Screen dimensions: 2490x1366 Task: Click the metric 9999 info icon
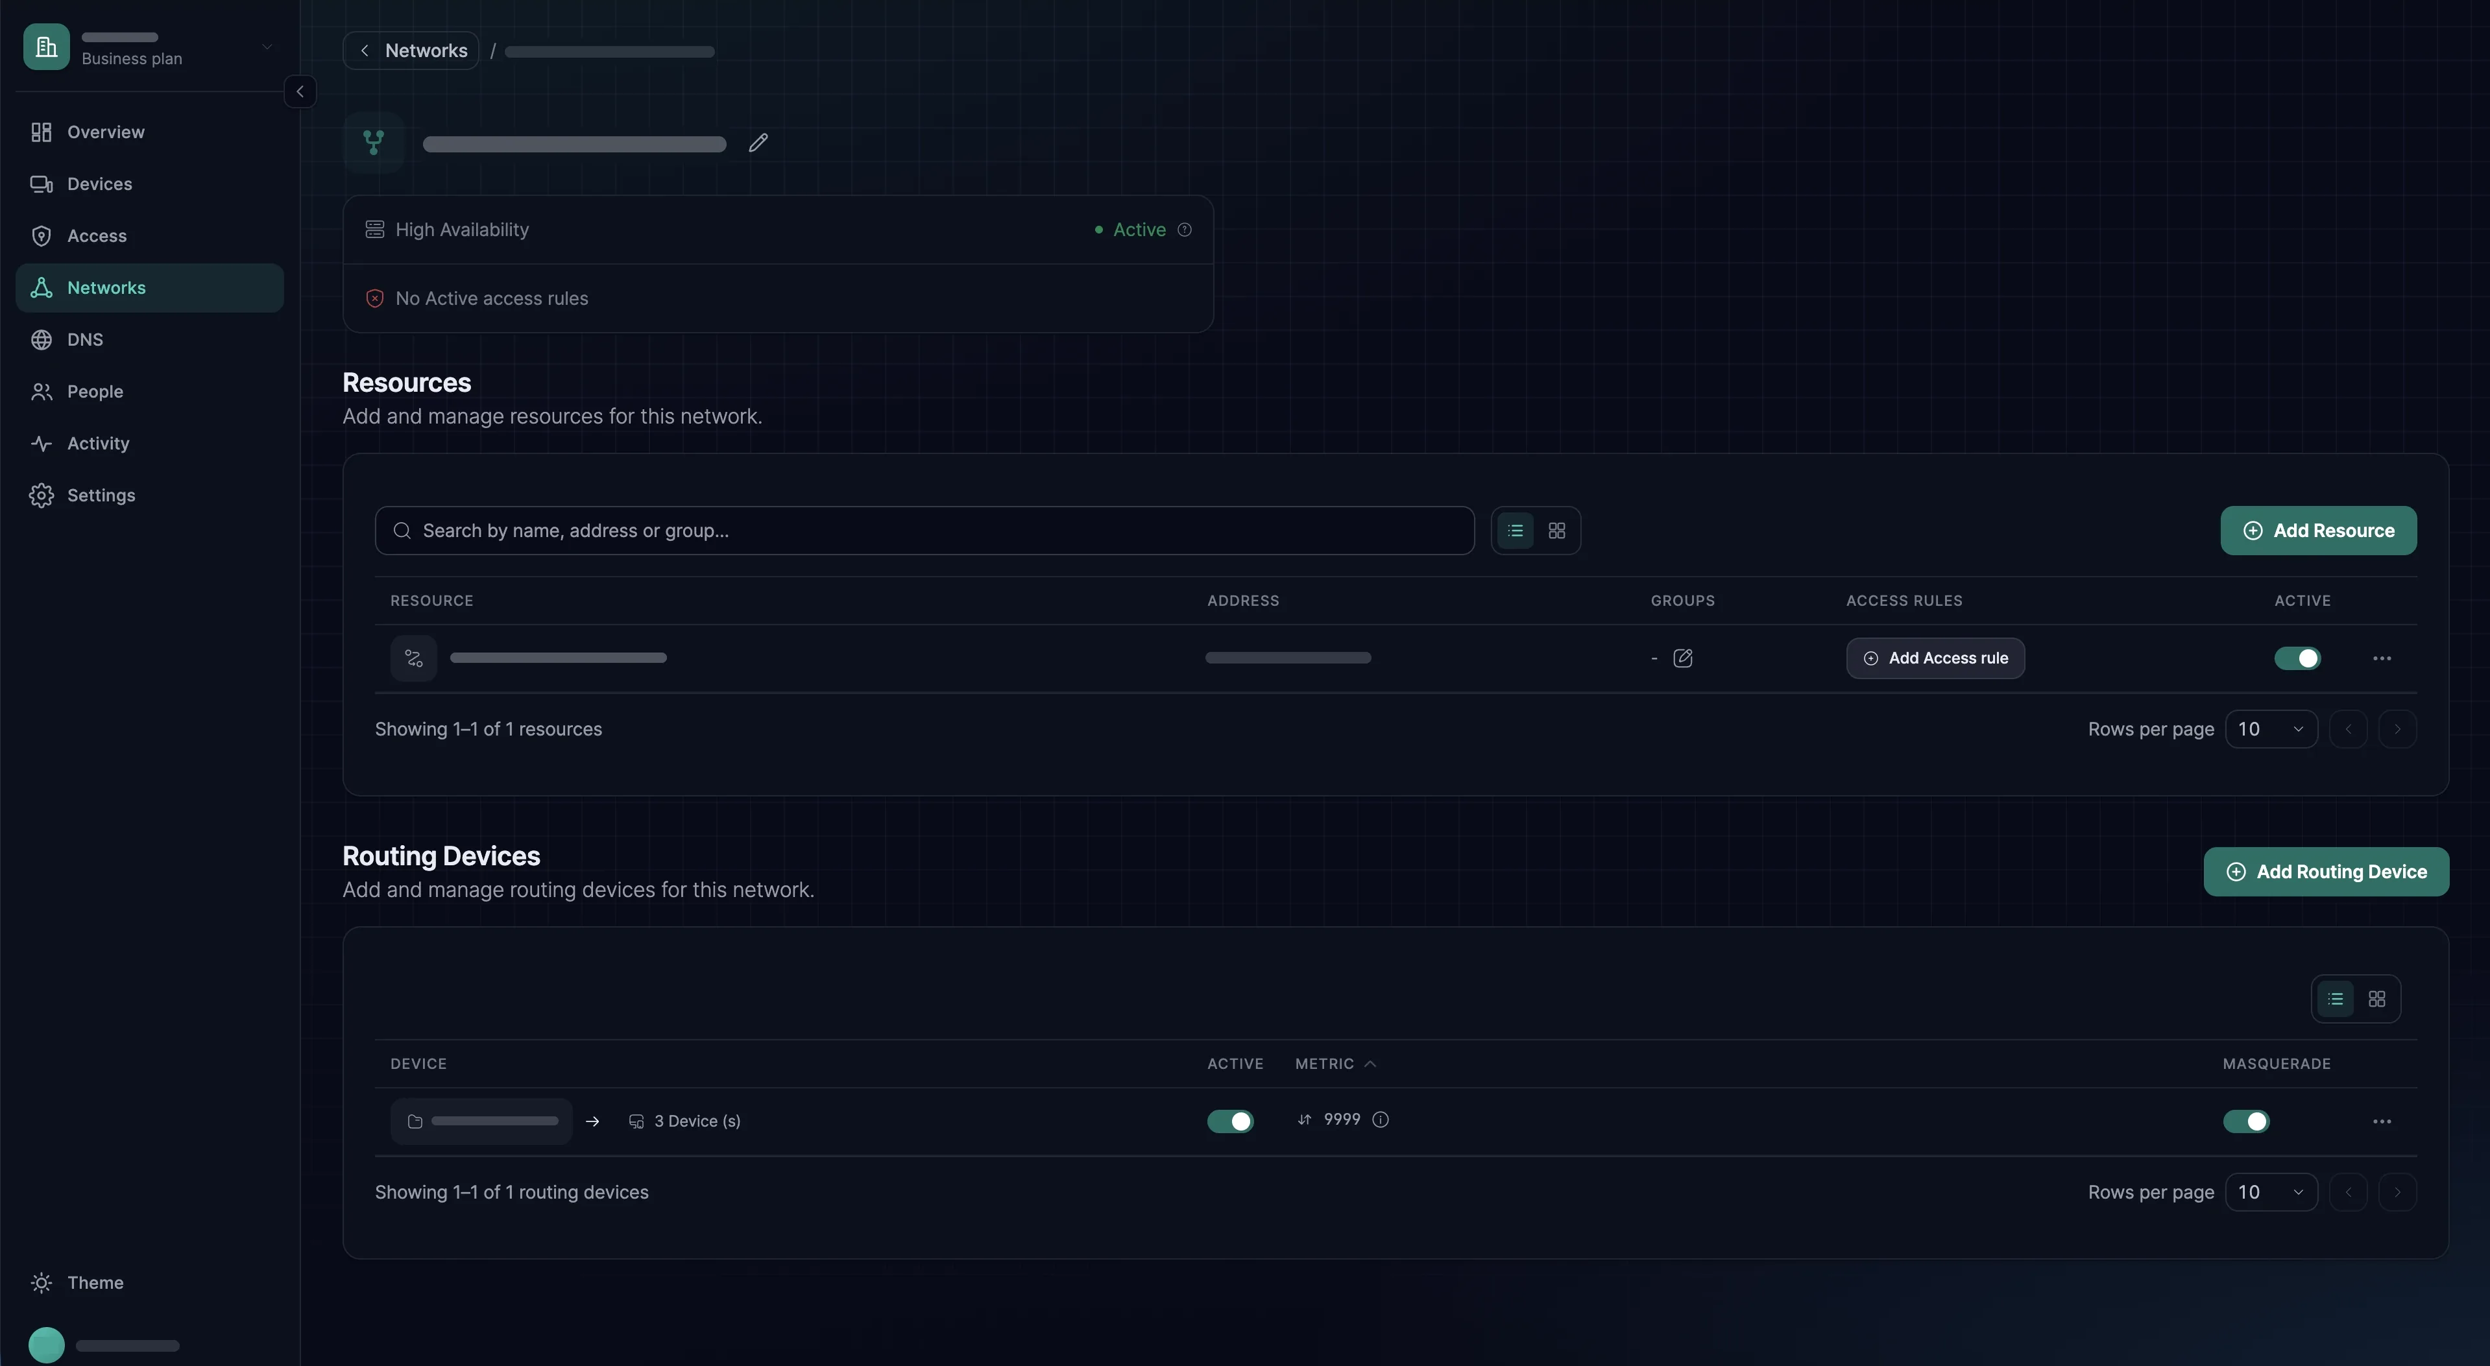click(x=1381, y=1120)
